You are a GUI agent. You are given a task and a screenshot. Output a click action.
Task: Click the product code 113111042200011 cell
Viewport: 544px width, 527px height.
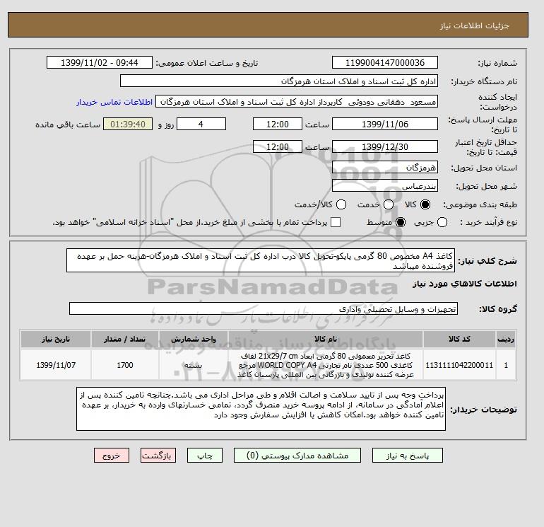(x=459, y=365)
